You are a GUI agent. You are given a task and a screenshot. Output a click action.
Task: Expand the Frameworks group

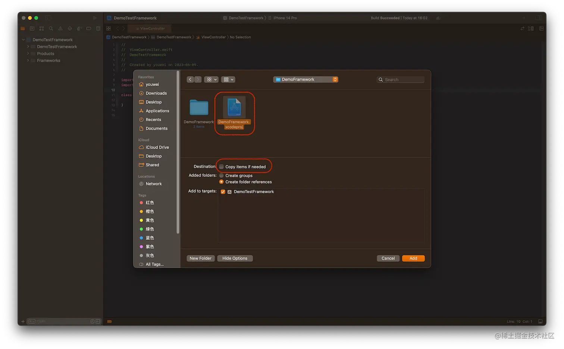click(x=28, y=60)
